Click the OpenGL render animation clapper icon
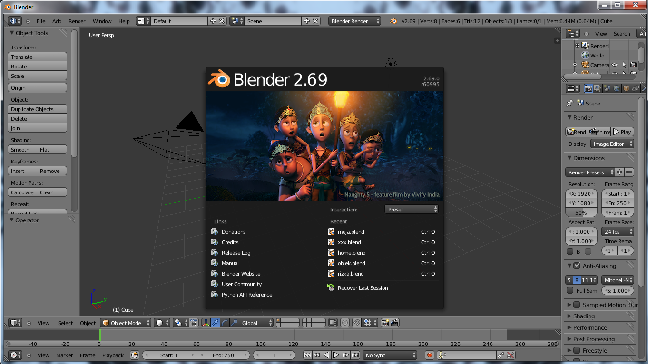The image size is (648, 364). [x=394, y=323]
